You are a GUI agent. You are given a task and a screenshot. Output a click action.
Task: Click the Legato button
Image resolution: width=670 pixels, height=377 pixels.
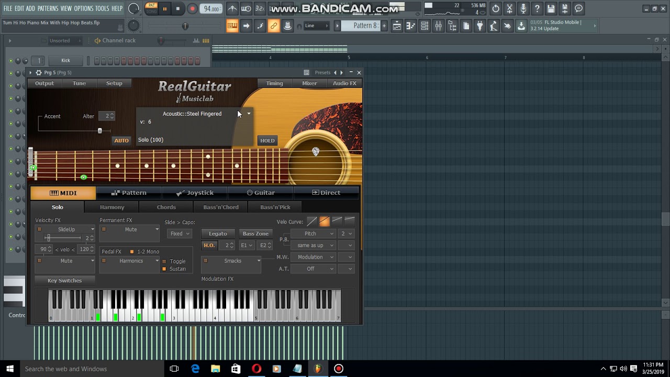click(x=218, y=234)
